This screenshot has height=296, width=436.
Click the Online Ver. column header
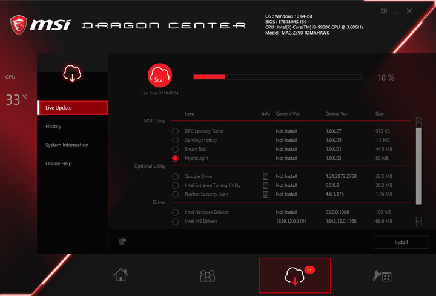(x=337, y=114)
